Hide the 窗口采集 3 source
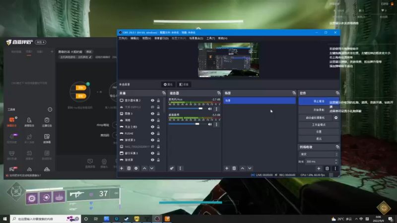This screenshot has width=397, height=223. pos(152,153)
